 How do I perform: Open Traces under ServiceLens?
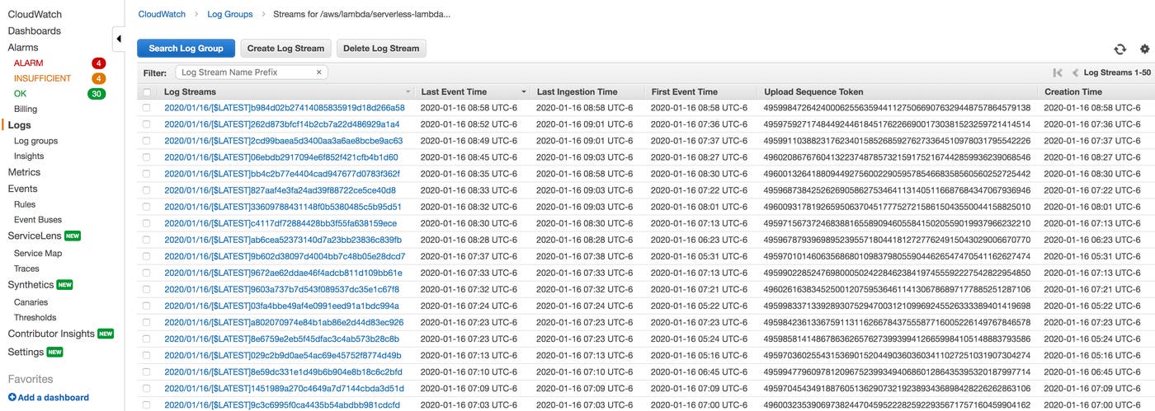26,269
